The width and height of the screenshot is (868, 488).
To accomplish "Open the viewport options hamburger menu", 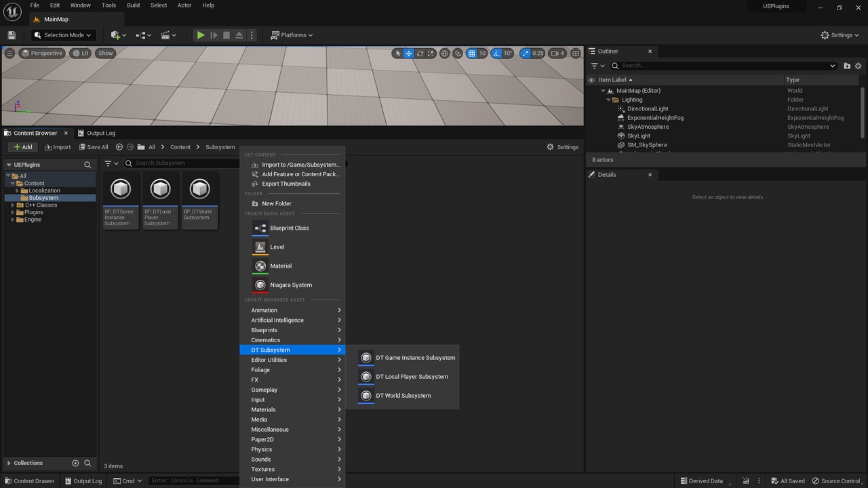I will click(9, 53).
